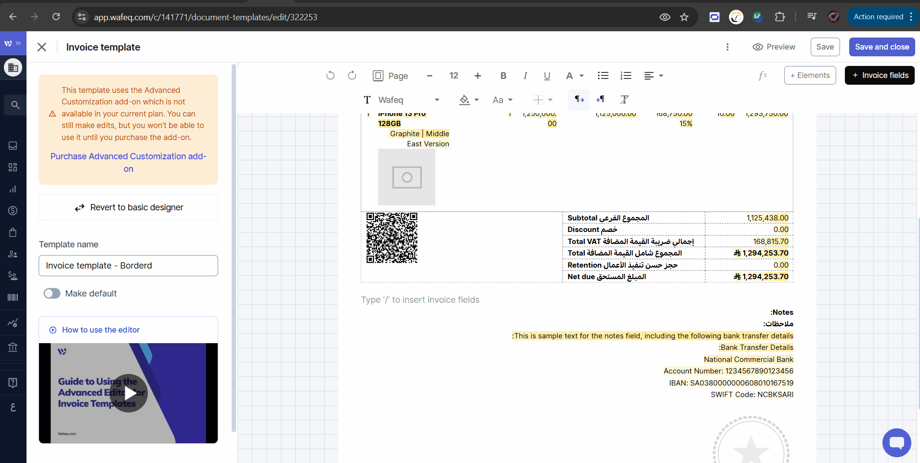The image size is (920, 463).
Task: Set left-to-right text direction
Action: (579, 100)
